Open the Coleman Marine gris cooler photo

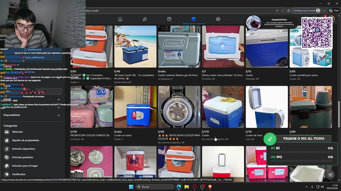[179, 46]
